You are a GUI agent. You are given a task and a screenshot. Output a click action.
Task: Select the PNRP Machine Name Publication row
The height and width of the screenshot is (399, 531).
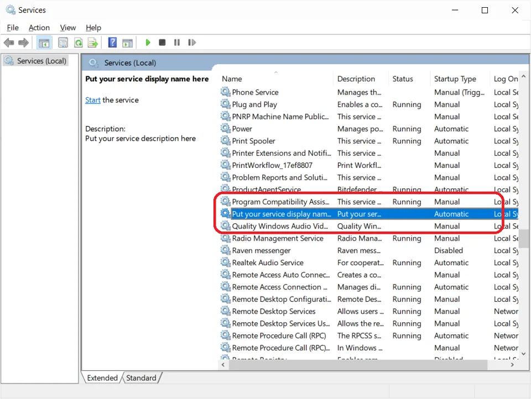[369, 117]
